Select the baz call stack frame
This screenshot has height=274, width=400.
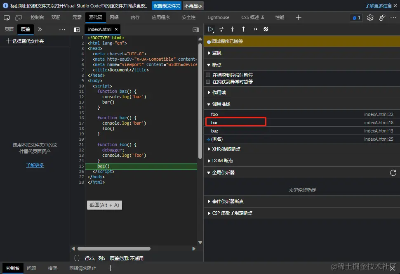[x=302, y=131]
